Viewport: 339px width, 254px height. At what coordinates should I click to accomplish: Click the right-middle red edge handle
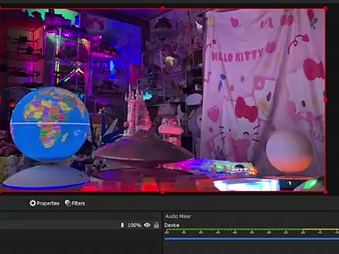326,100
